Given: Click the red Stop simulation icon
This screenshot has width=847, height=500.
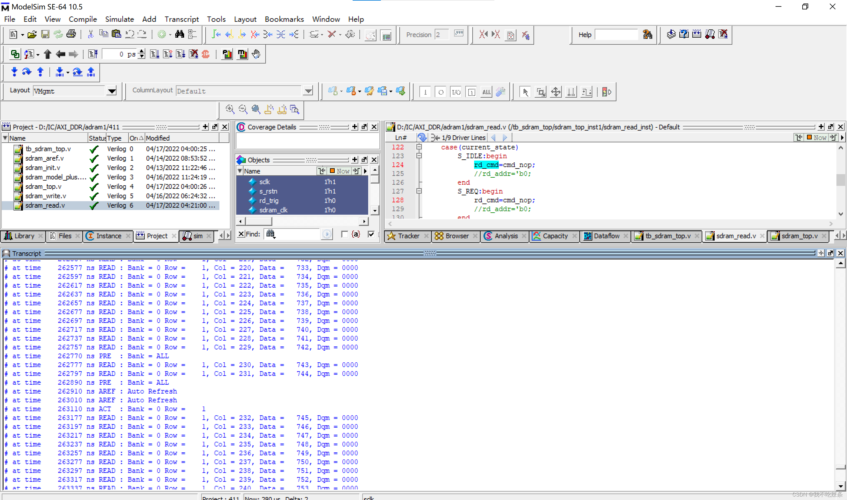Looking at the screenshot, I should [206, 54].
